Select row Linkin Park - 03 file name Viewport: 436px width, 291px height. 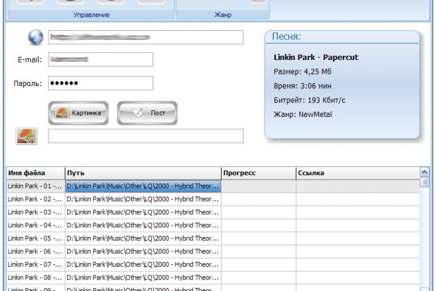click(x=36, y=212)
